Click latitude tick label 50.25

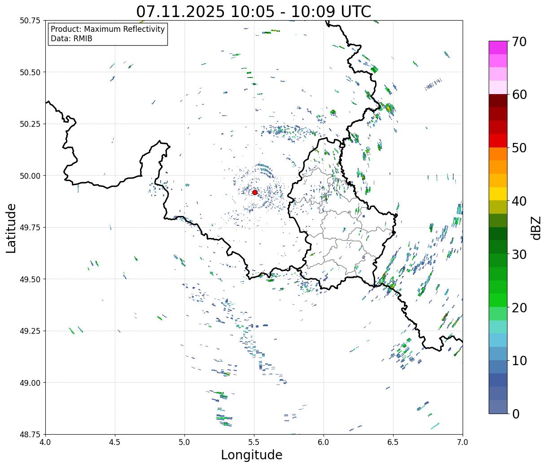30,124
